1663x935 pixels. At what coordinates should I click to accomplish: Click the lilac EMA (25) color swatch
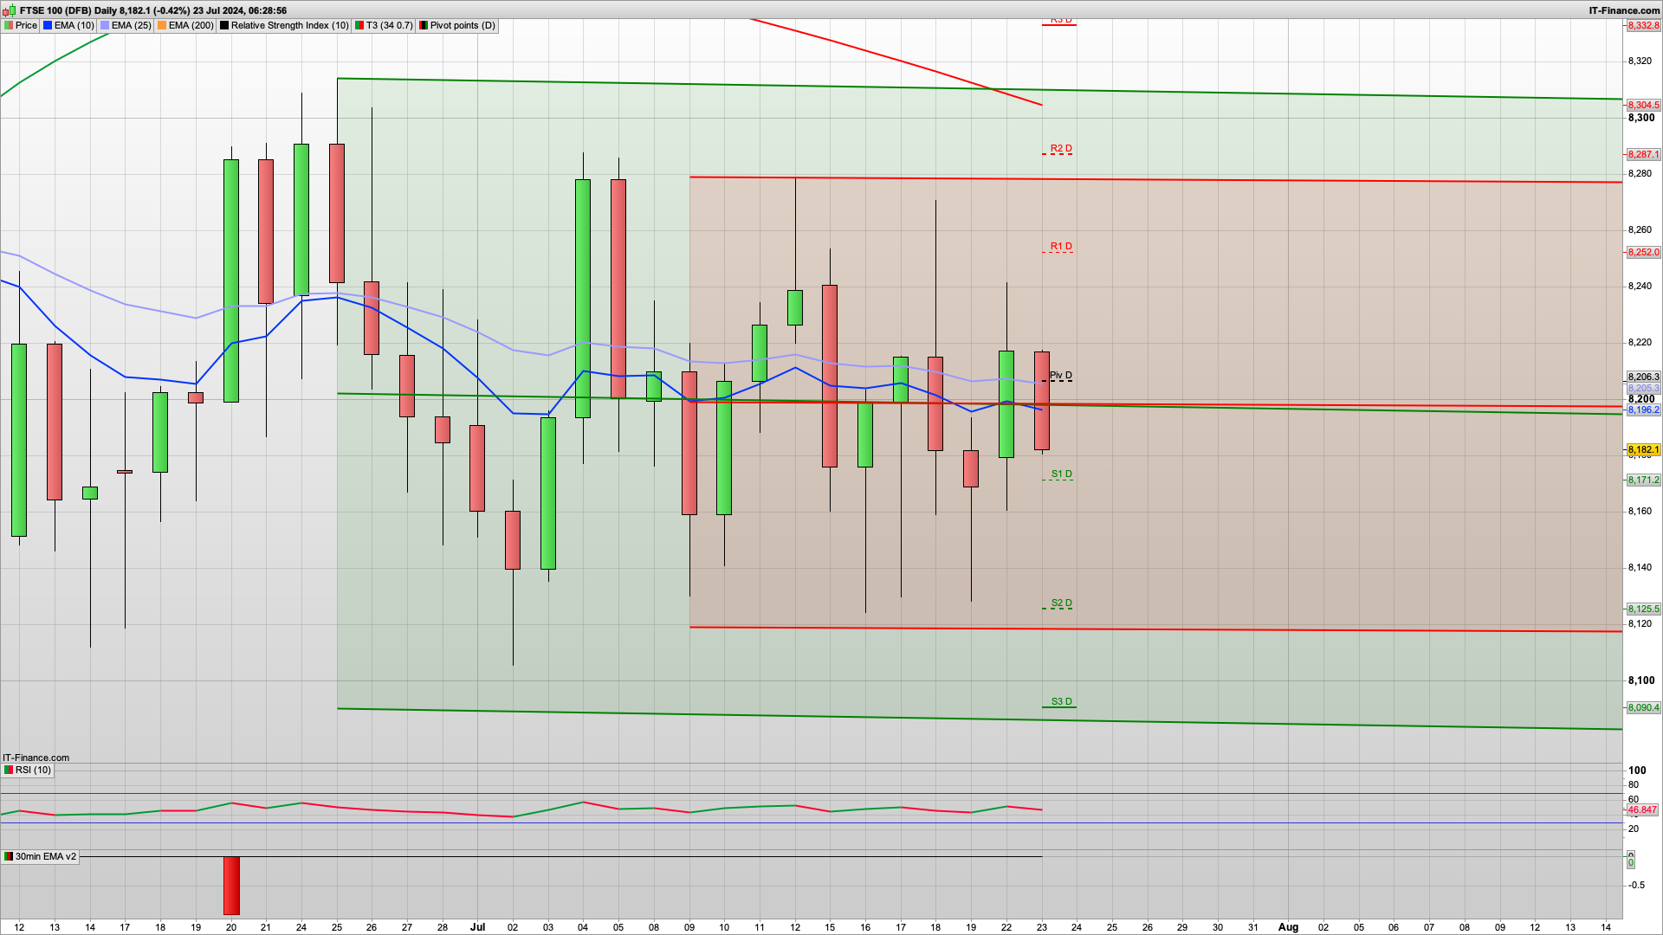click(105, 25)
